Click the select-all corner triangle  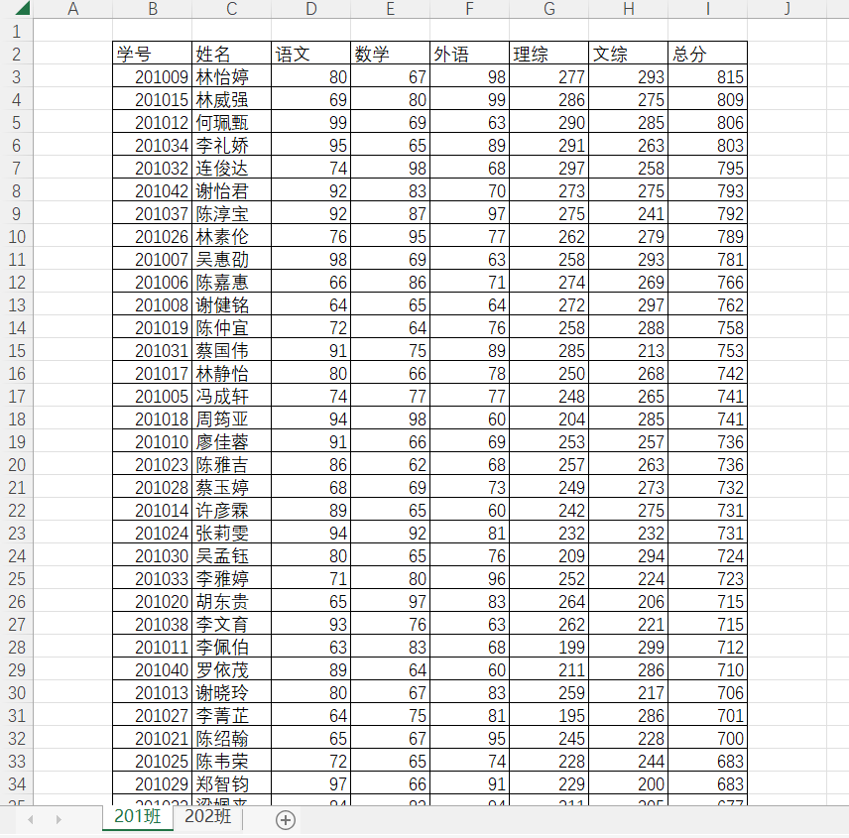[x=22, y=8]
